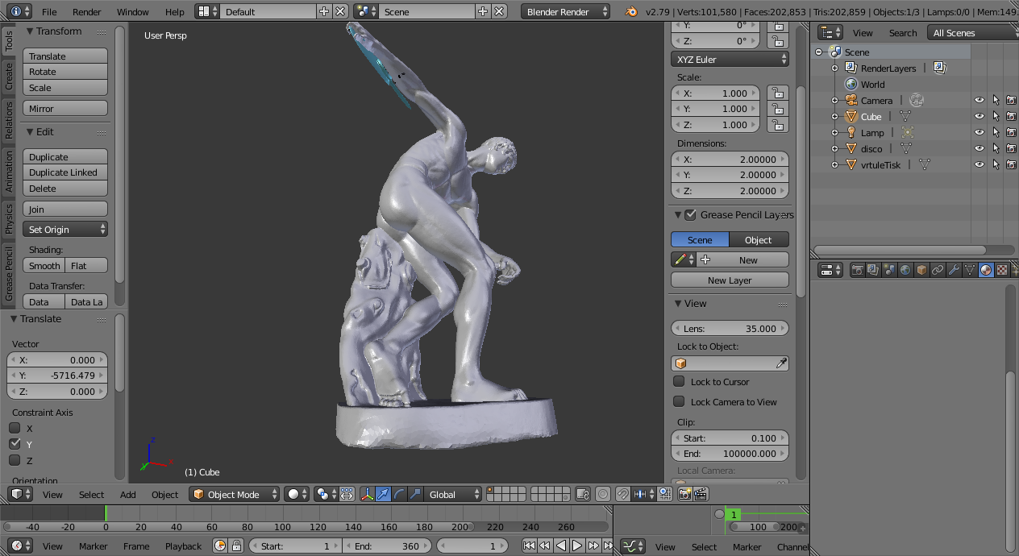
Task: Toggle snap during transform magnet icon
Action: 623,494
